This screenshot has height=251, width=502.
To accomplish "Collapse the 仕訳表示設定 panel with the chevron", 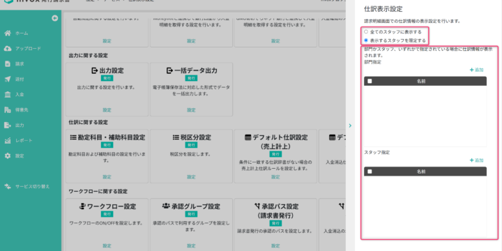I will tap(350, 125).
